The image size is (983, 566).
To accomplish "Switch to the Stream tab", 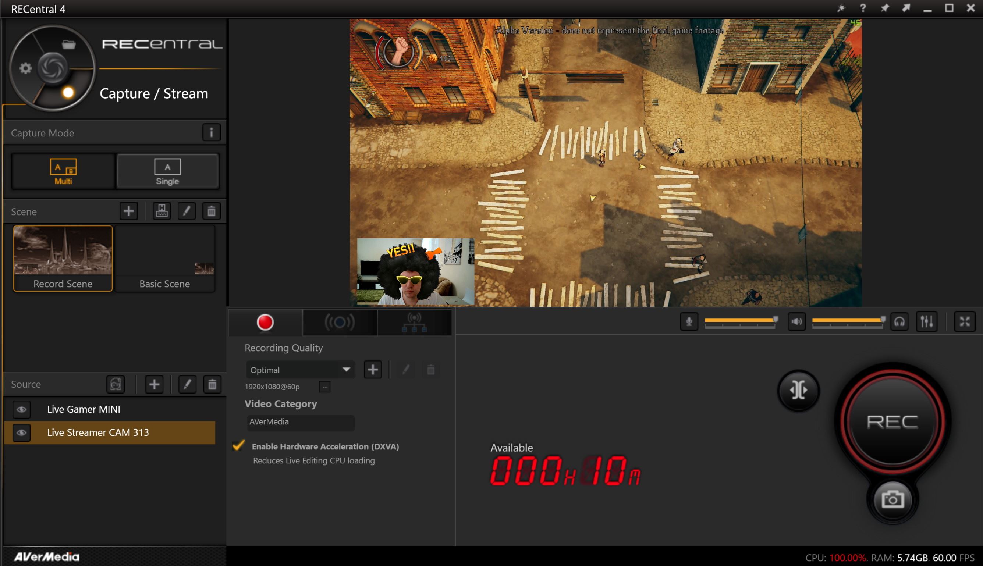I will [340, 322].
